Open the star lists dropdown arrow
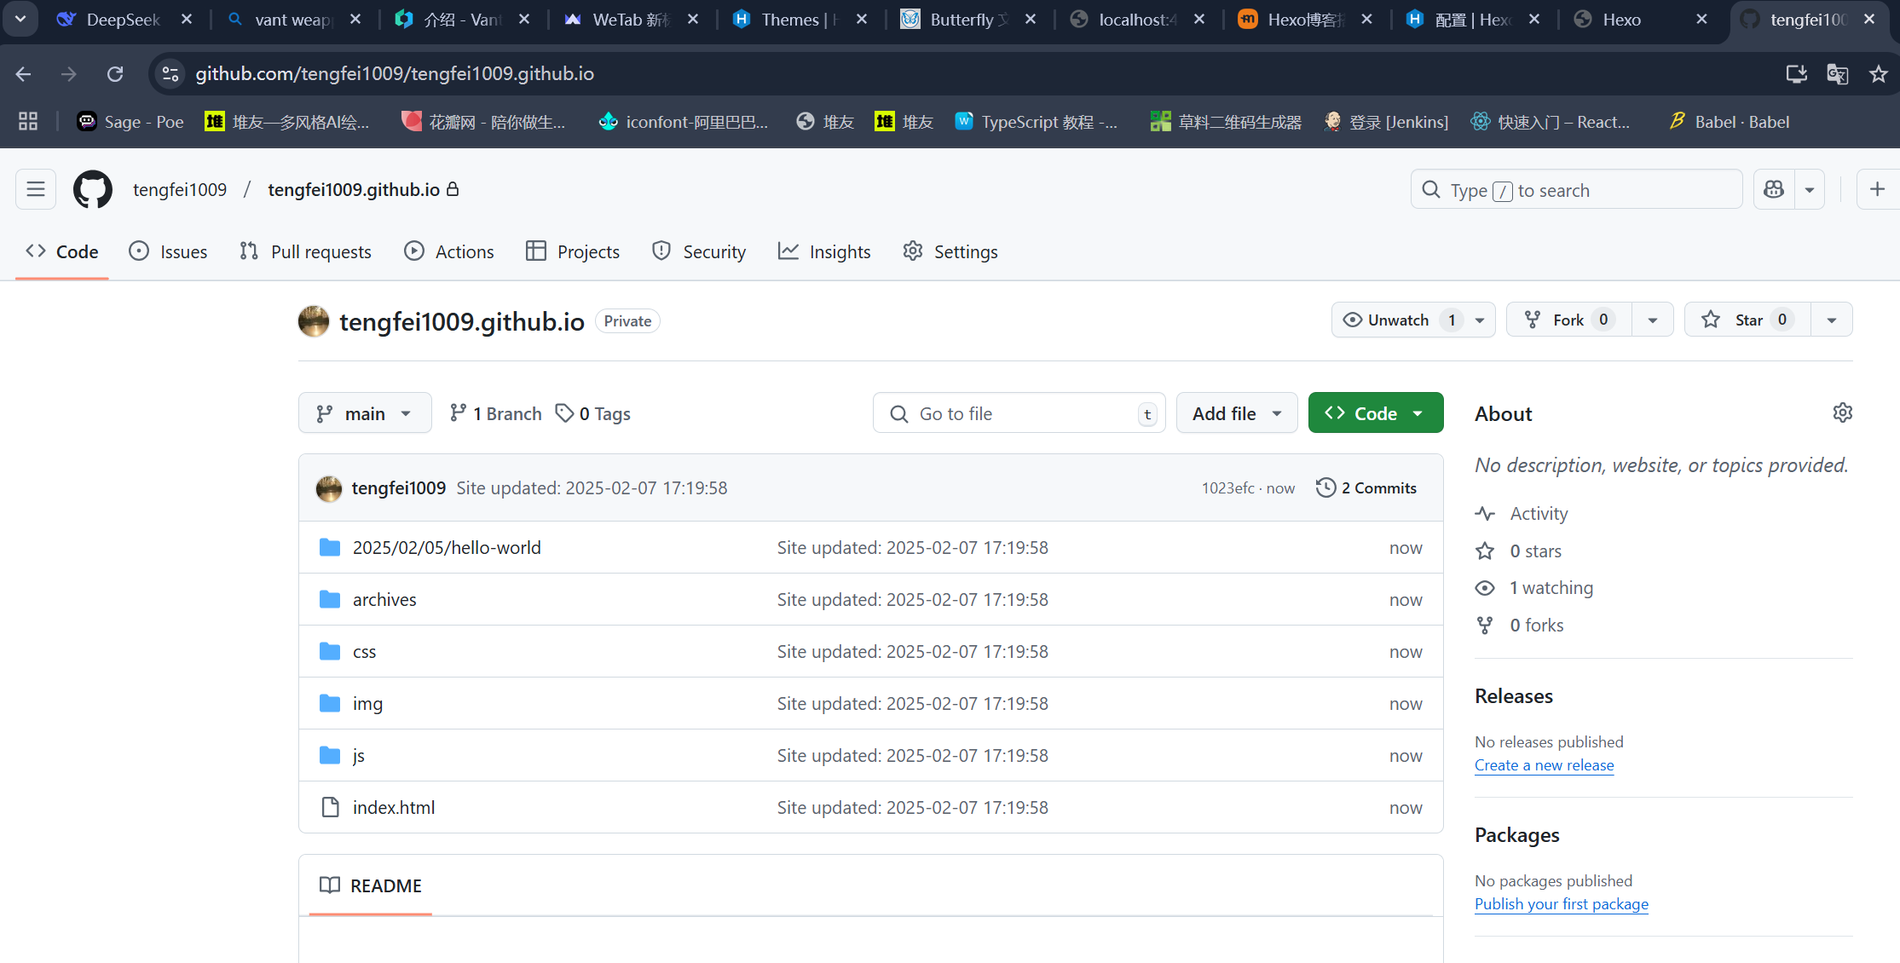Image resolution: width=1900 pixels, height=963 pixels. [1831, 320]
